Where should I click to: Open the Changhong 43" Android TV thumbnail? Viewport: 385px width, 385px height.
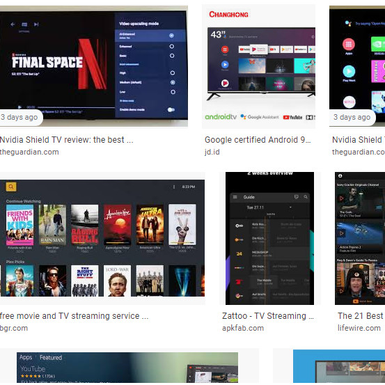coord(258,66)
